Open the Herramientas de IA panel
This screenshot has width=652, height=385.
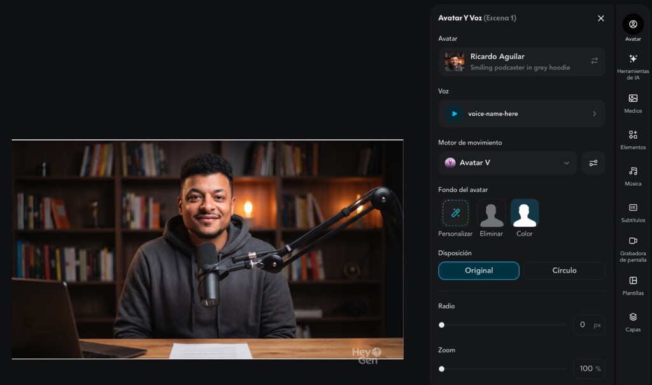(x=633, y=66)
